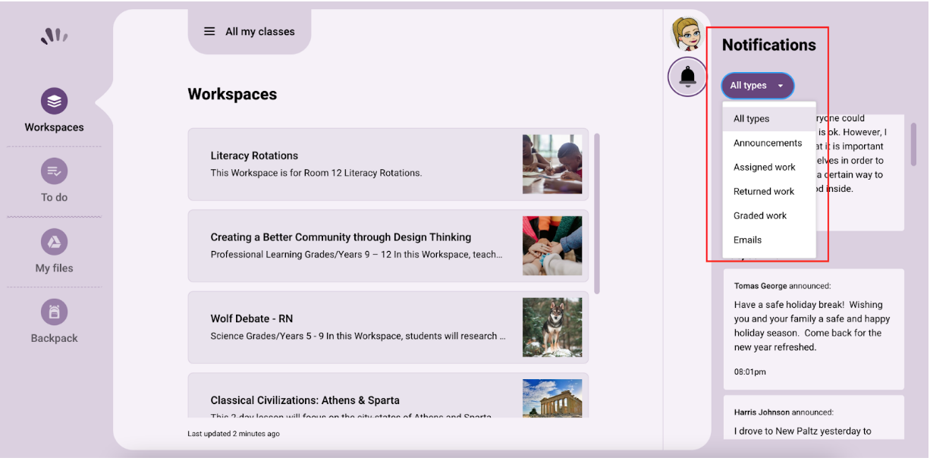This screenshot has height=461, width=930.
Task: Pick Graded work in the dropdown list
Action: point(760,216)
